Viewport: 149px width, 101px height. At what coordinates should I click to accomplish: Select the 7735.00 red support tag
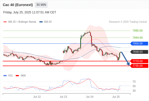(x=139, y=66)
